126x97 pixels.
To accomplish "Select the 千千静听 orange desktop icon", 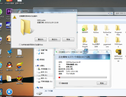I will 9,40.
